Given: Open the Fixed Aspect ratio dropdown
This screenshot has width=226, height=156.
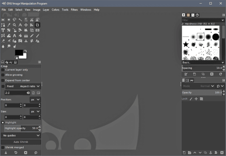Looking at the screenshot, I should [23, 86].
